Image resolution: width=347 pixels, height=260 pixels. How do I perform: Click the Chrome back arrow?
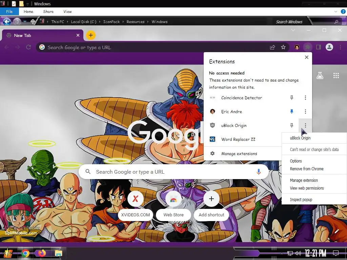pos(7,47)
